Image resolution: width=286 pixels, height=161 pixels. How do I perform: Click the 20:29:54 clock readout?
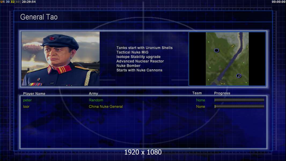click(29, 2)
